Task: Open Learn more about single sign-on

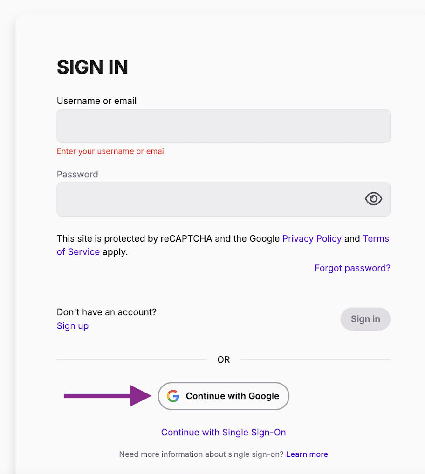Action: pos(307,454)
